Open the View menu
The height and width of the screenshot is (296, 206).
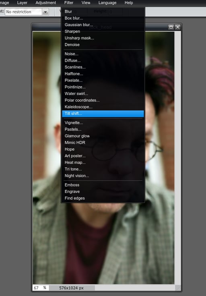[x=86, y=3]
